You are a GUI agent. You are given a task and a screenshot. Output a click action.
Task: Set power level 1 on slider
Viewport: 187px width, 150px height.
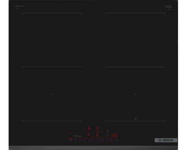tap(80, 140)
